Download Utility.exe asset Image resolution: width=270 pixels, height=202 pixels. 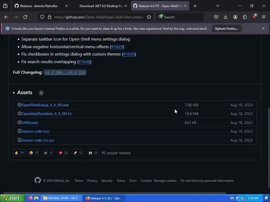pos(30,123)
